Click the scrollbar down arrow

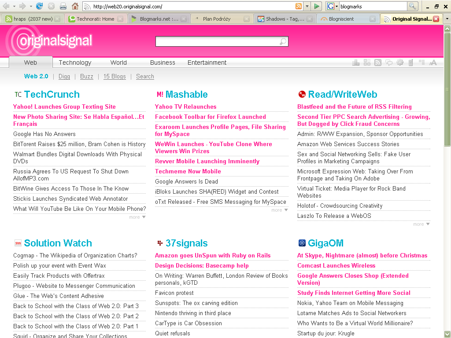[x=447, y=334]
